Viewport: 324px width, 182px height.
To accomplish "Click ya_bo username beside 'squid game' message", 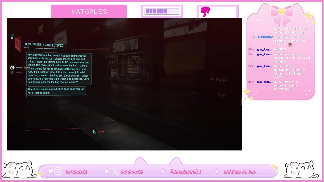I will pos(264,82).
